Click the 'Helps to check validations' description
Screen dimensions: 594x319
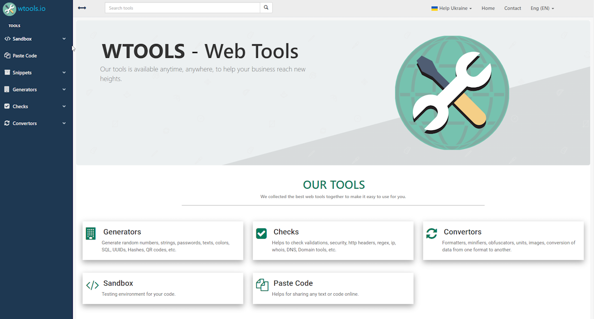click(334, 246)
